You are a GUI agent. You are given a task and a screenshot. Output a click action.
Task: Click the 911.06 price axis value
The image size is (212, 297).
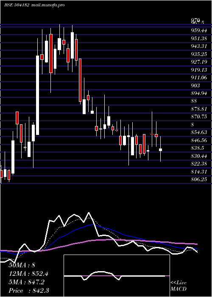point(199,78)
